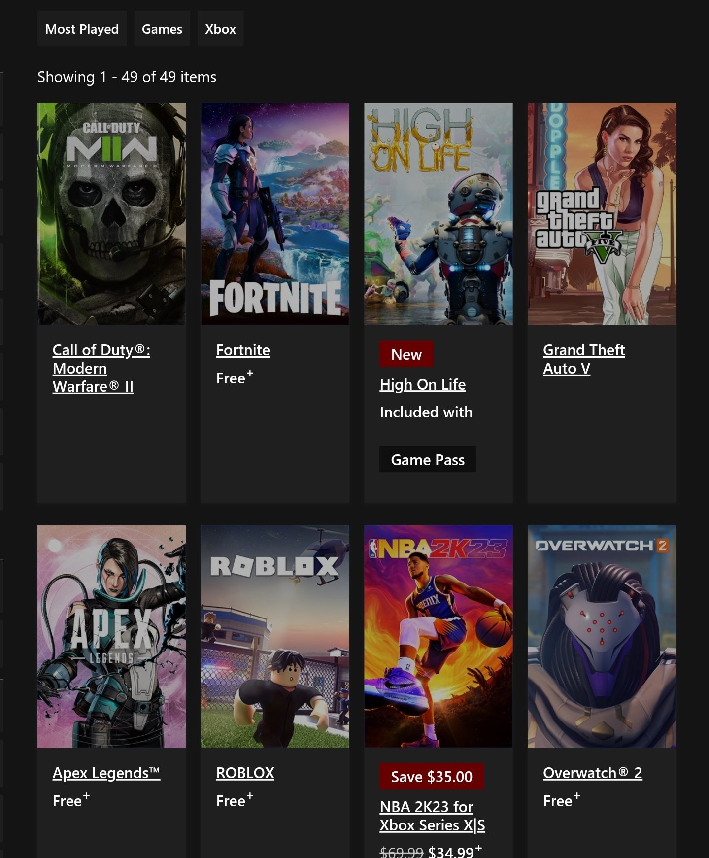Open the ROBLOX cover image
The height and width of the screenshot is (858, 709).
[275, 636]
